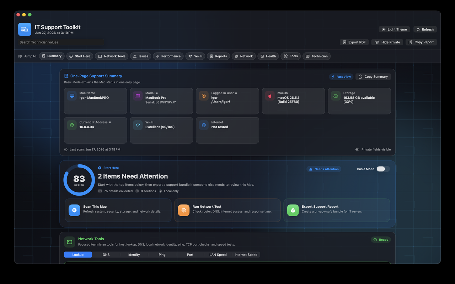The width and height of the screenshot is (455, 284).
Task: Click the IT Support Toolkit app icon
Action: pos(25,29)
